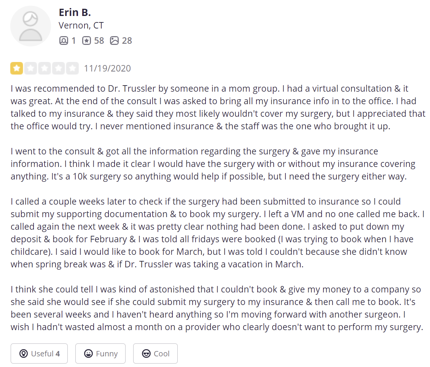The image size is (430, 367).
Task: Click the lightbulb icon in Useful button
Action: (x=24, y=354)
